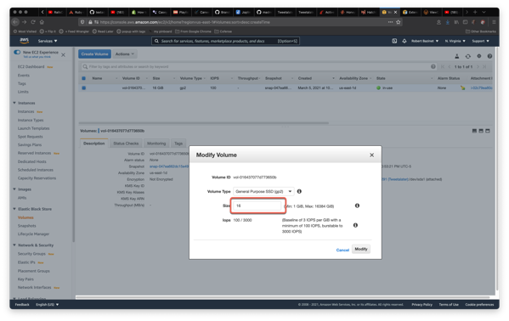Toggle the New EC2 Experience switch
Image resolution: width=509 pixels, height=321 pixels.
17,53
